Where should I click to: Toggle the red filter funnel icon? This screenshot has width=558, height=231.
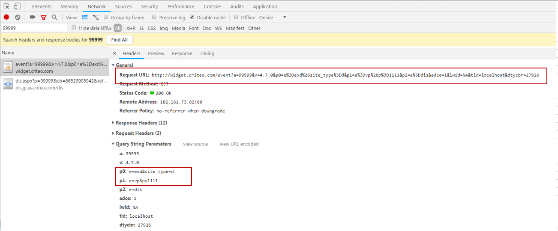coord(43,18)
